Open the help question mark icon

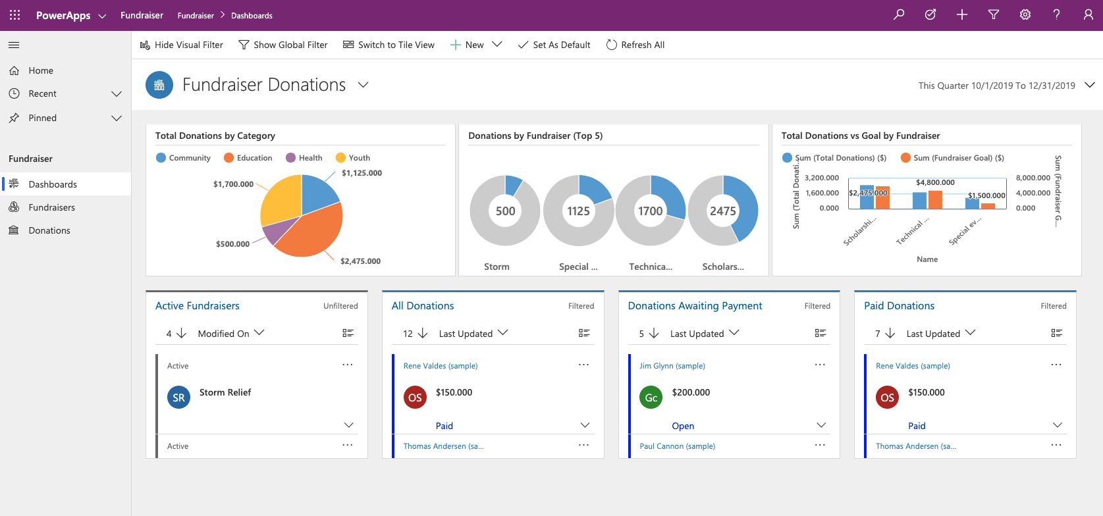pos(1056,14)
